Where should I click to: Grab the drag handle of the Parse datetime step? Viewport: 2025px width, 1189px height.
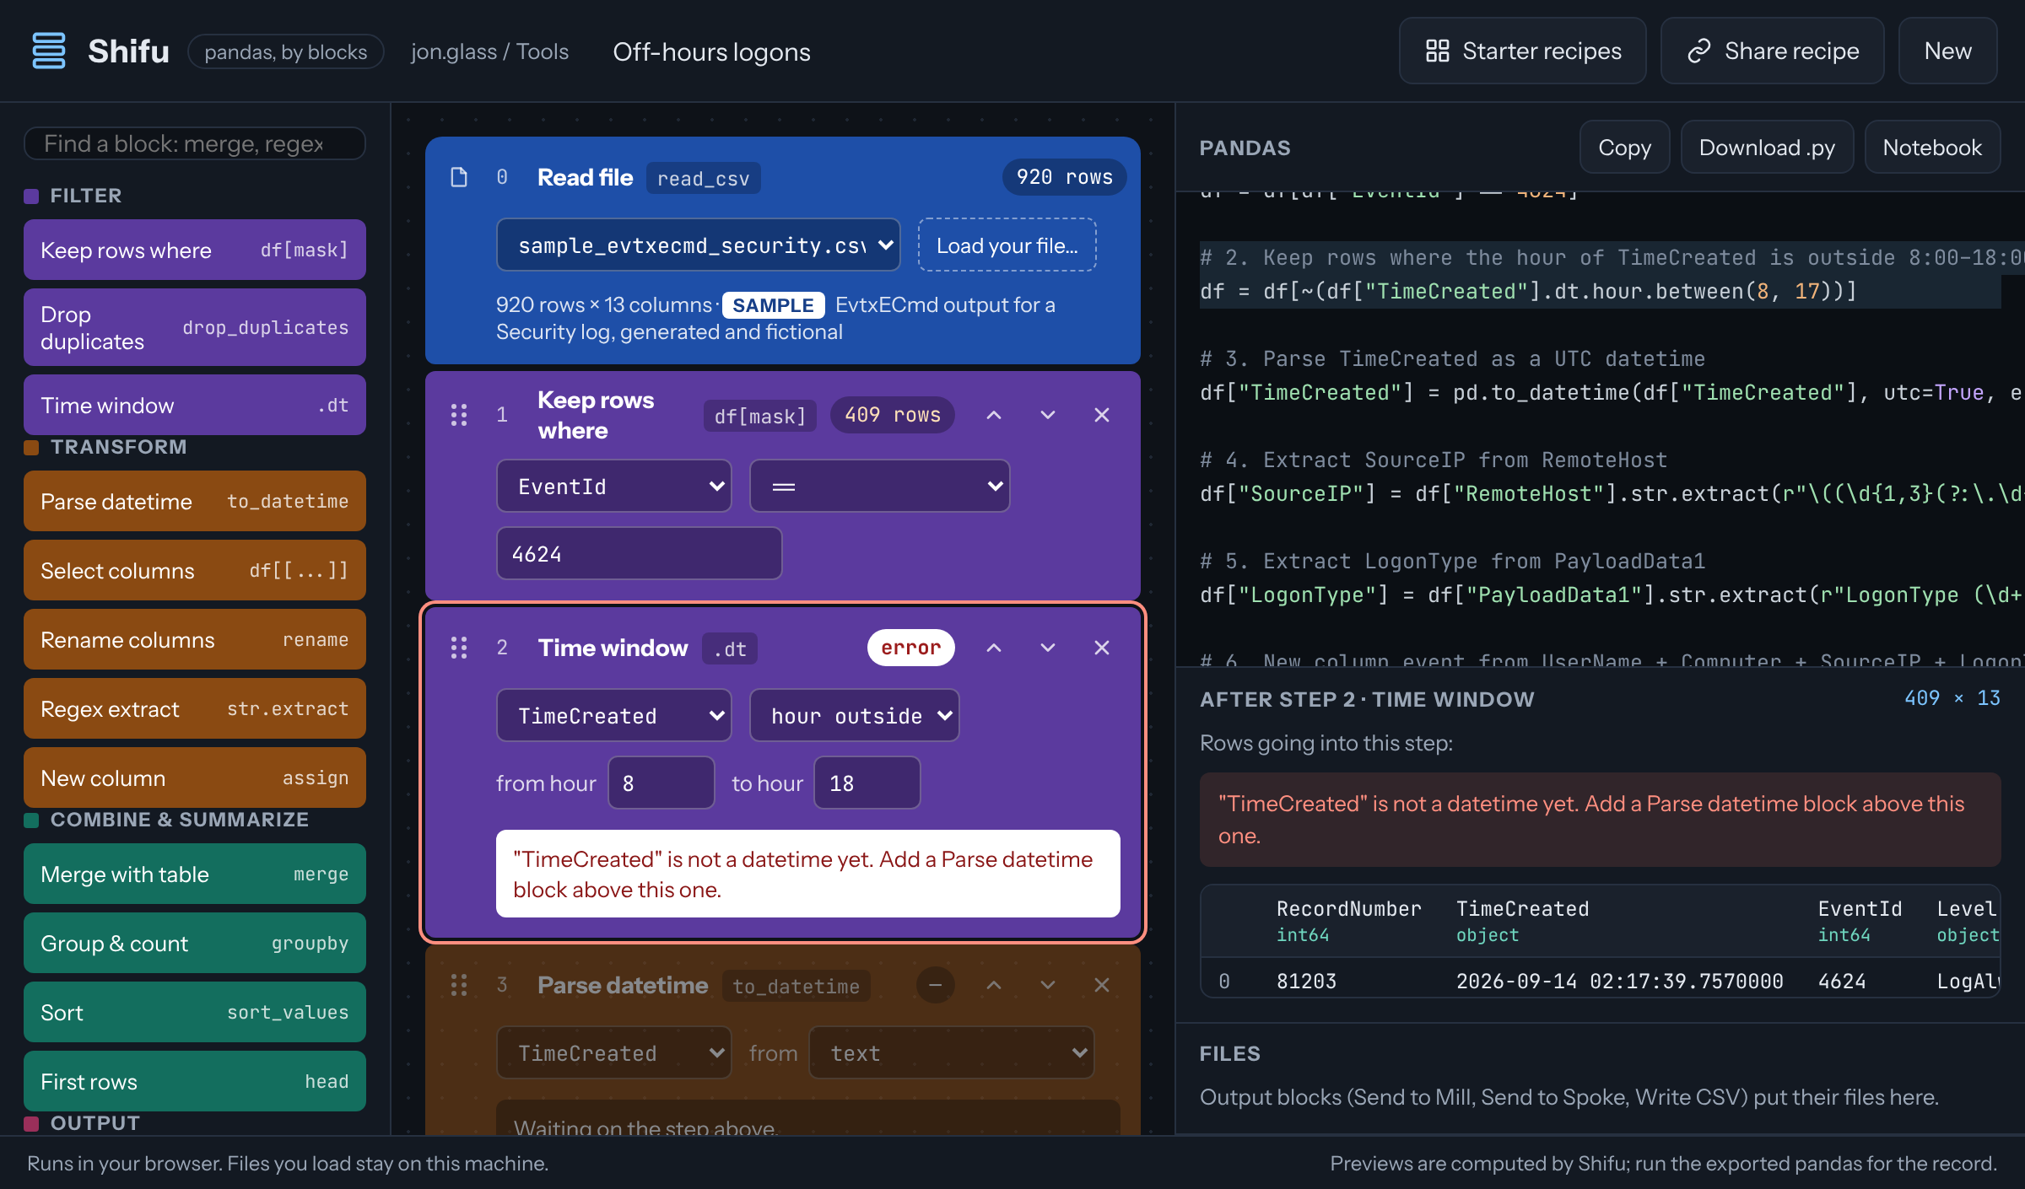click(x=459, y=985)
